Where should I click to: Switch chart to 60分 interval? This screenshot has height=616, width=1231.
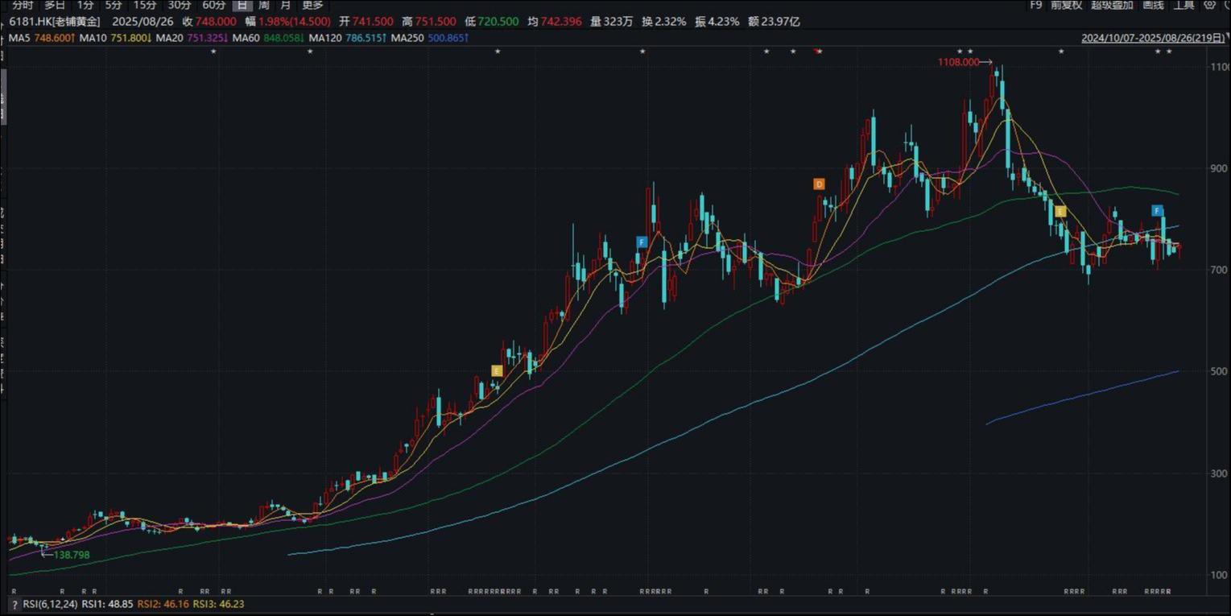click(213, 5)
